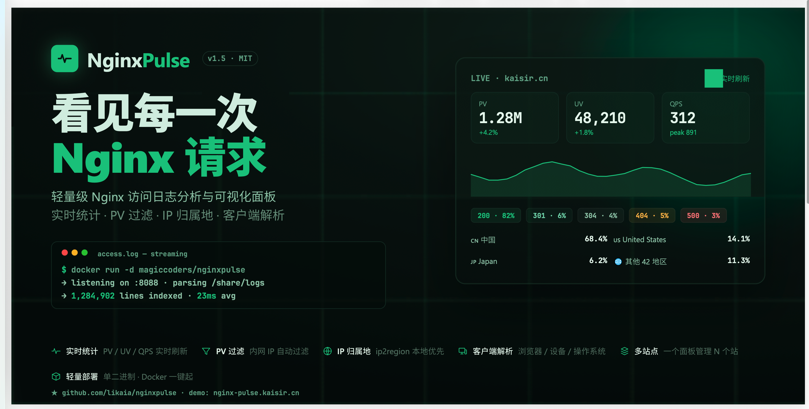Screen dimensions: 809x409
Task: Open the github.com/likaia/nginxpulse link
Action: [x=119, y=393]
